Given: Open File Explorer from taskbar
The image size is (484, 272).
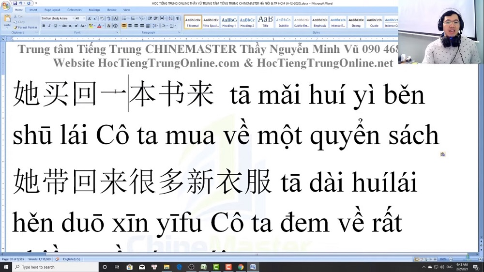Looking at the screenshot, I should click(166, 267).
